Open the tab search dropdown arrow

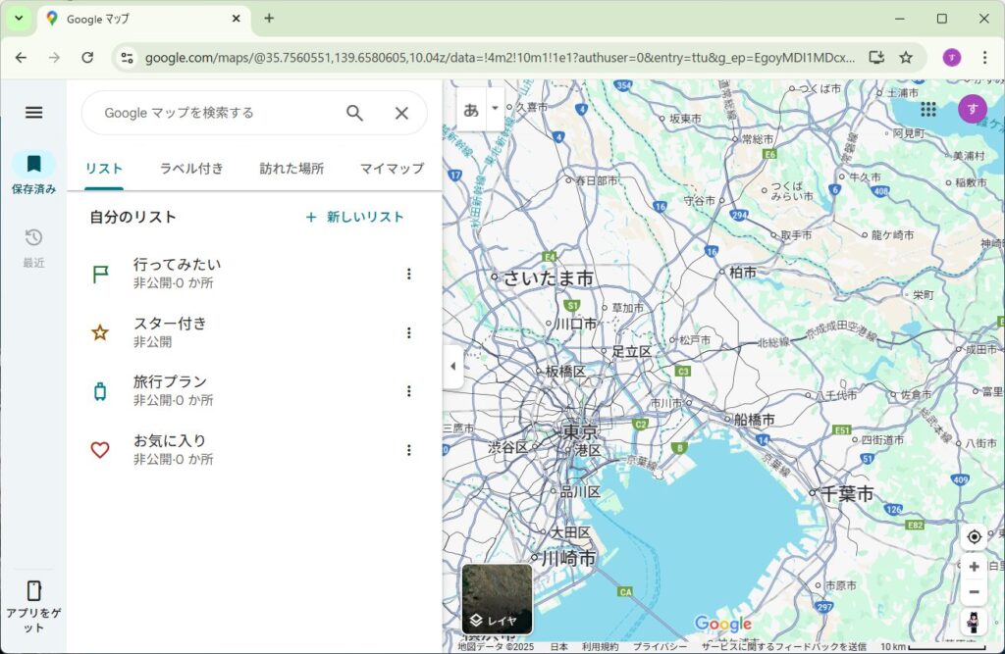point(19,19)
